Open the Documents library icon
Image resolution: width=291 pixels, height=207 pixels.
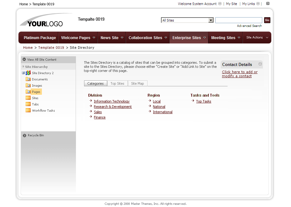coord(28,79)
